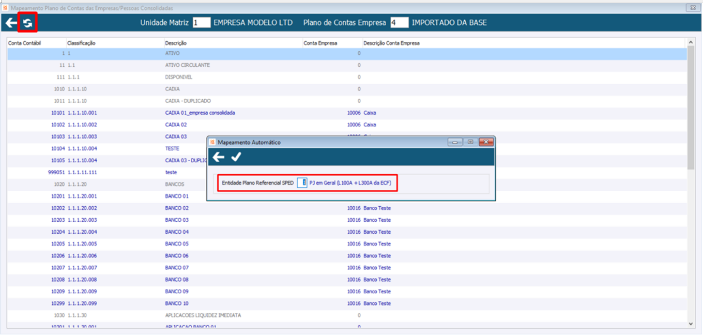Select the BANCO 08 row
Image resolution: width=703 pixels, height=336 pixels.
(347, 280)
